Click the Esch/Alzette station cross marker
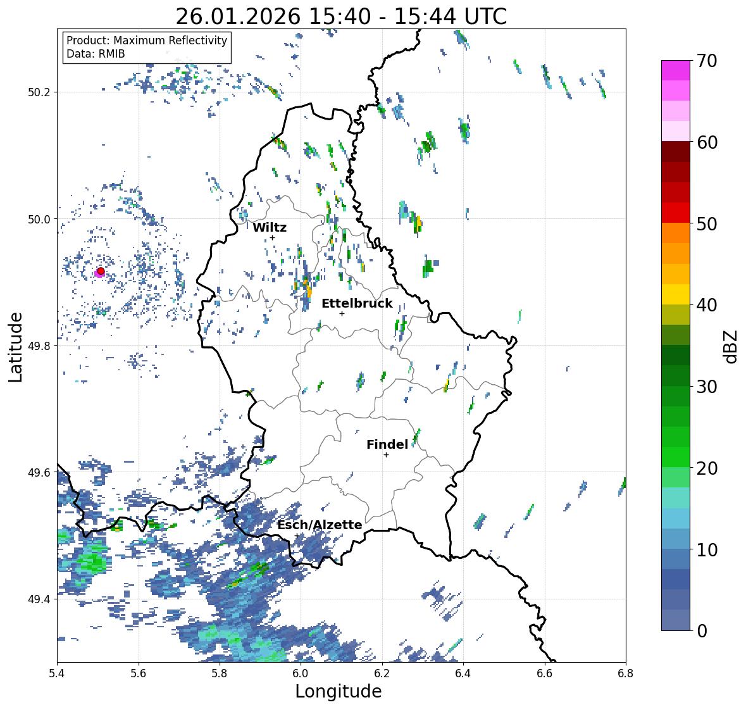Image resolution: width=746 pixels, height=707 pixels. (x=297, y=535)
